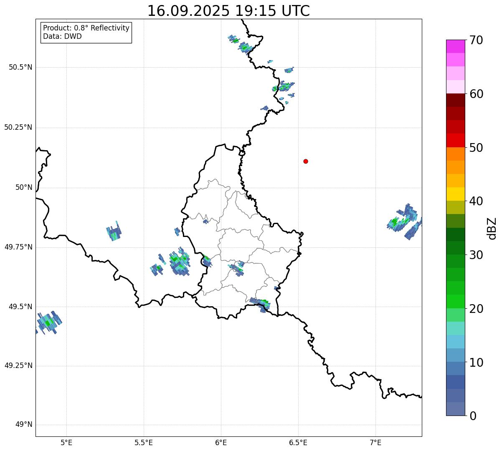Click the yellow 40 dBZ colorbar swatch
The height and width of the screenshot is (451, 502).
click(x=455, y=194)
